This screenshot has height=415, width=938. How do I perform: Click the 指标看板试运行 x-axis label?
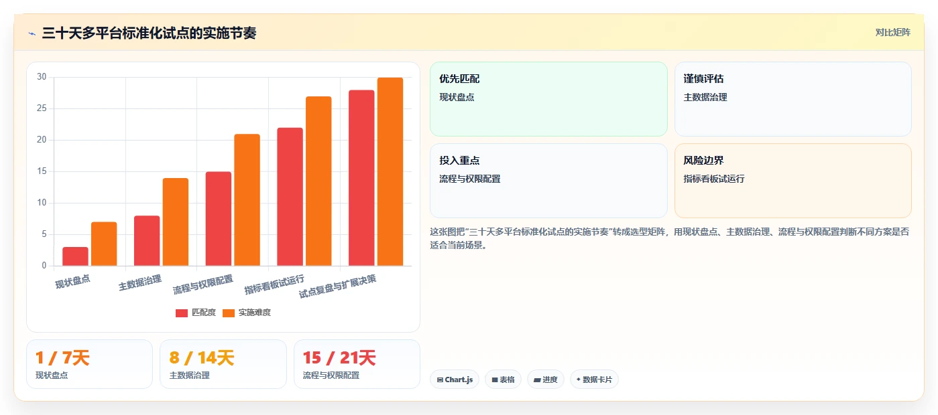[274, 284]
